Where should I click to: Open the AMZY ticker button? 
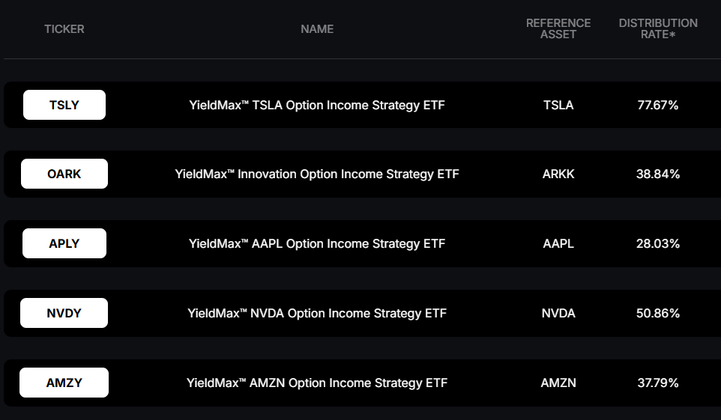[x=64, y=383]
